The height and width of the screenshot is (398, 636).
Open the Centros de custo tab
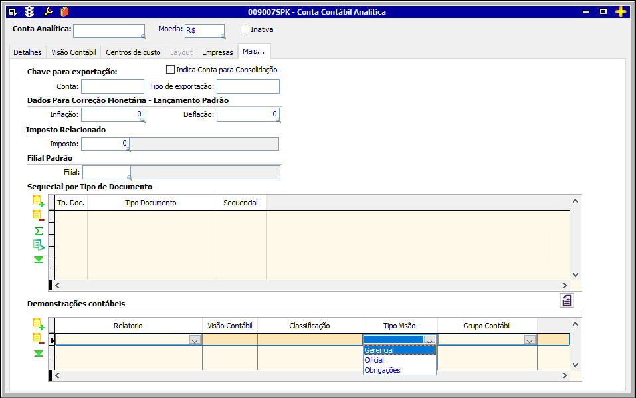133,52
